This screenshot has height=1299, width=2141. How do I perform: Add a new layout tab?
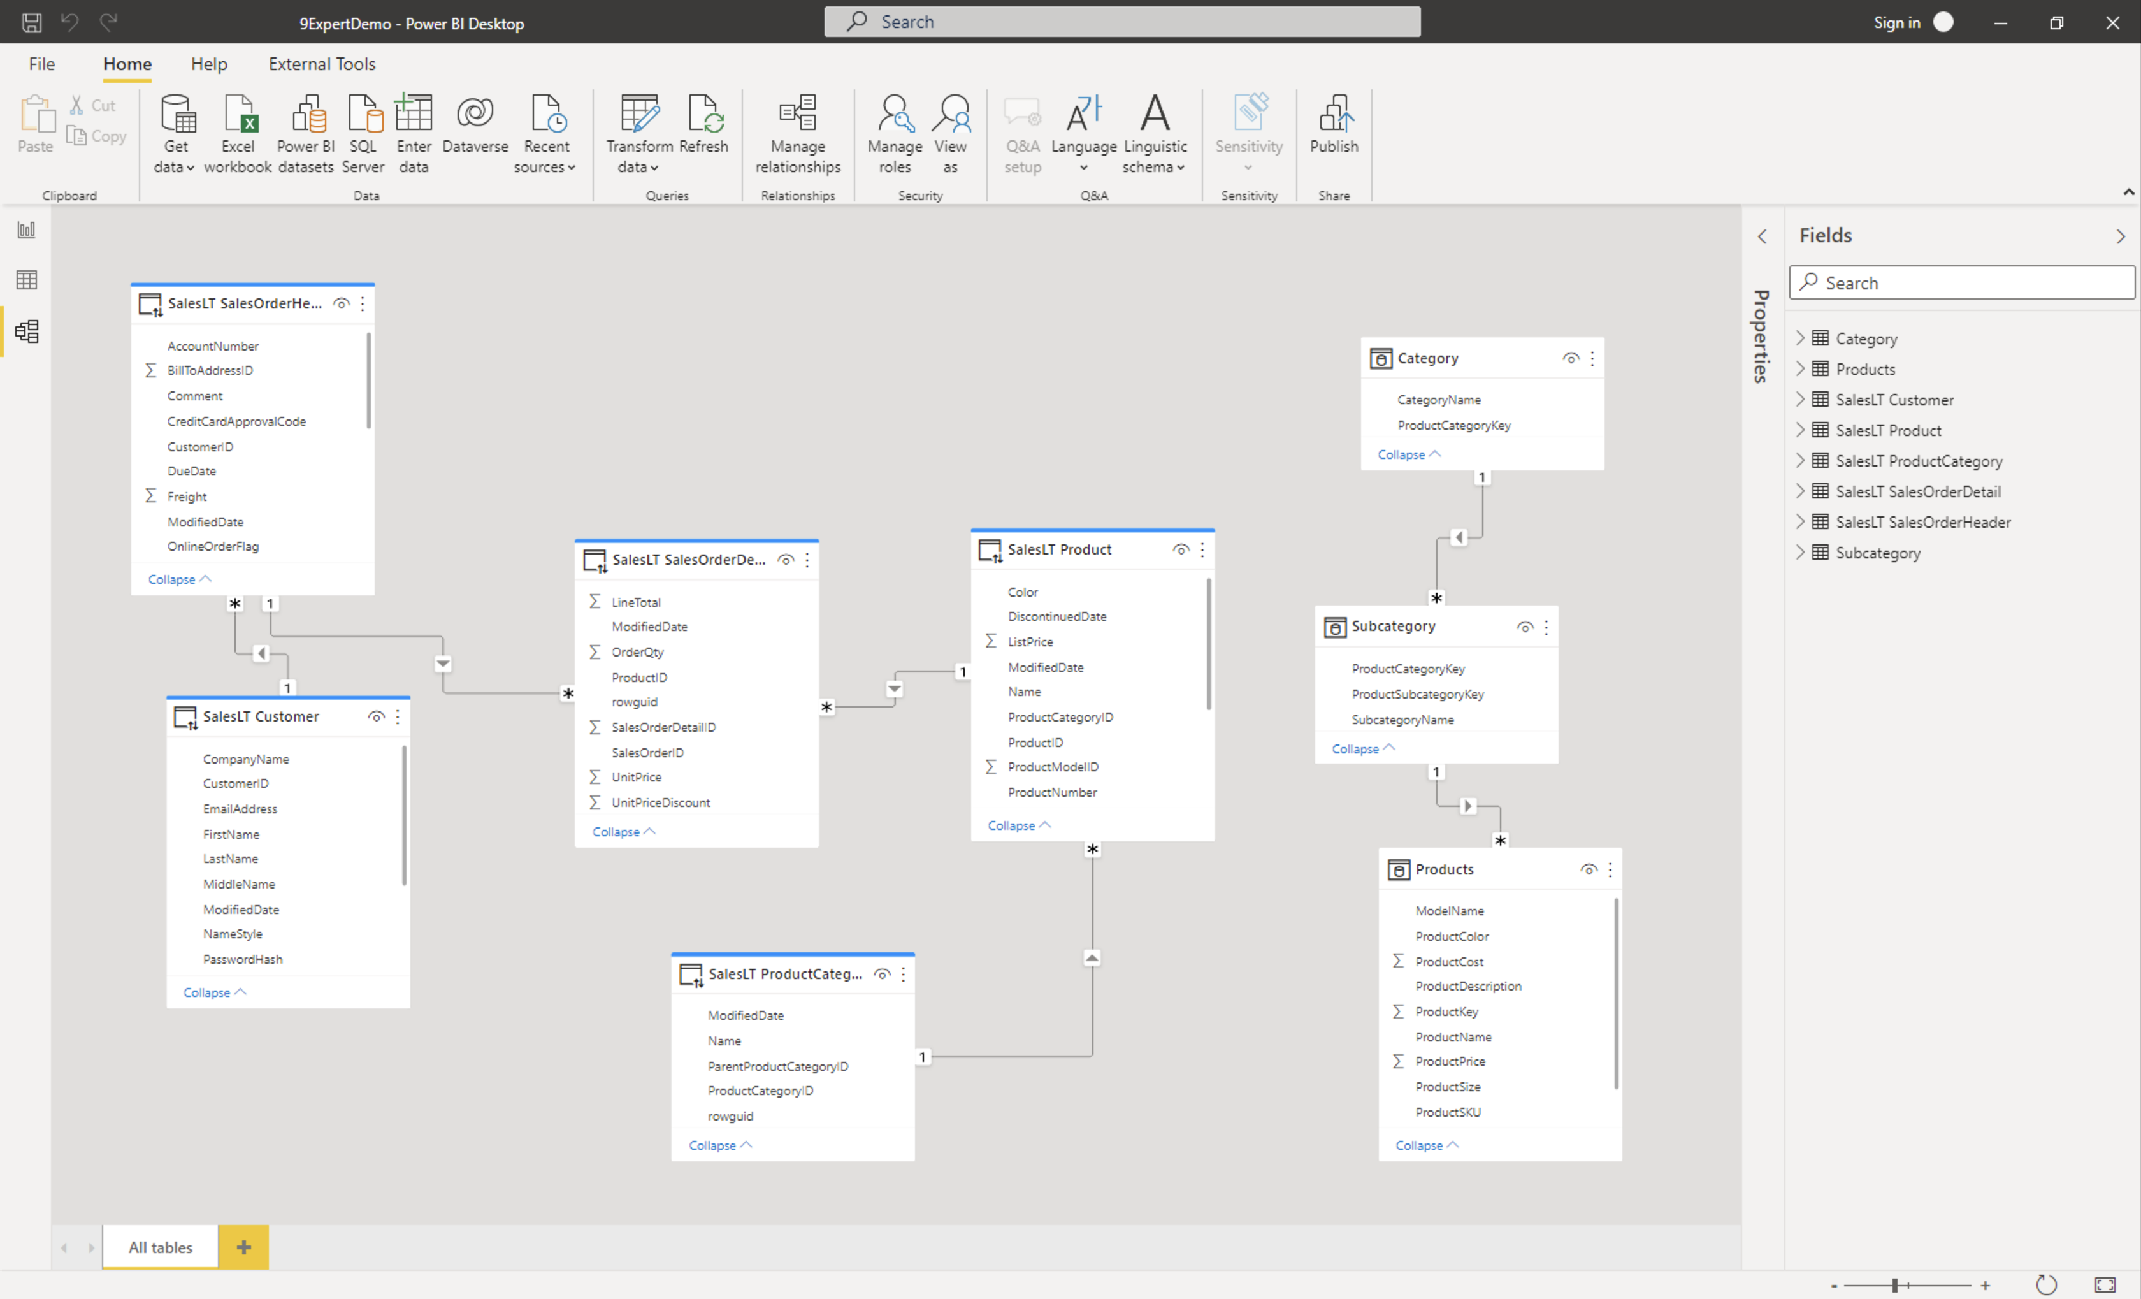click(243, 1247)
